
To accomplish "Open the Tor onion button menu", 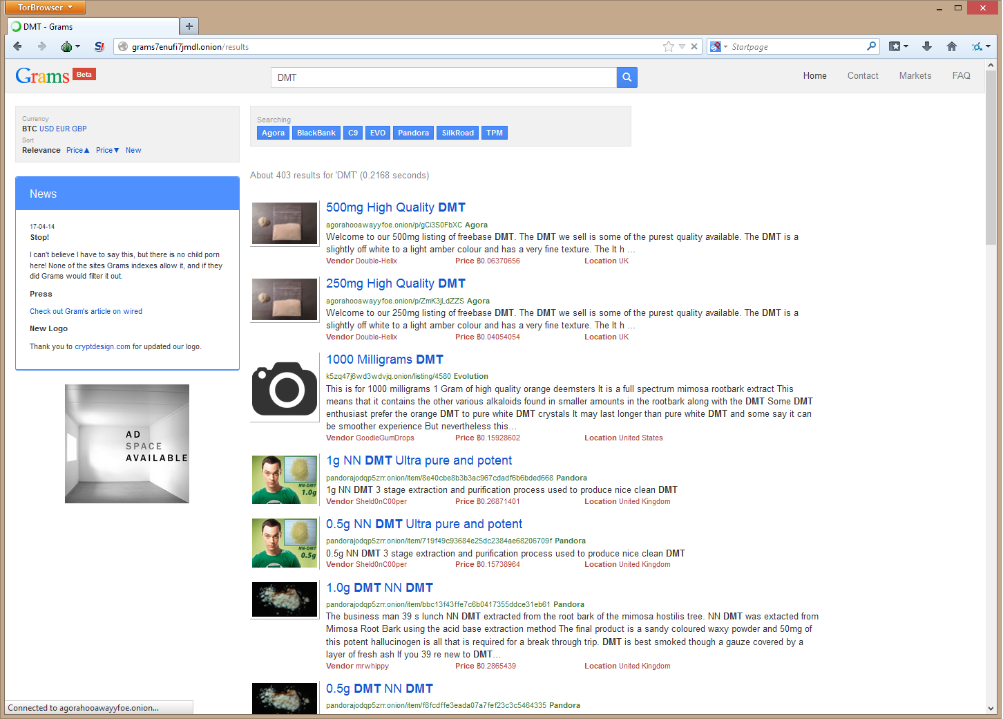I will point(70,46).
